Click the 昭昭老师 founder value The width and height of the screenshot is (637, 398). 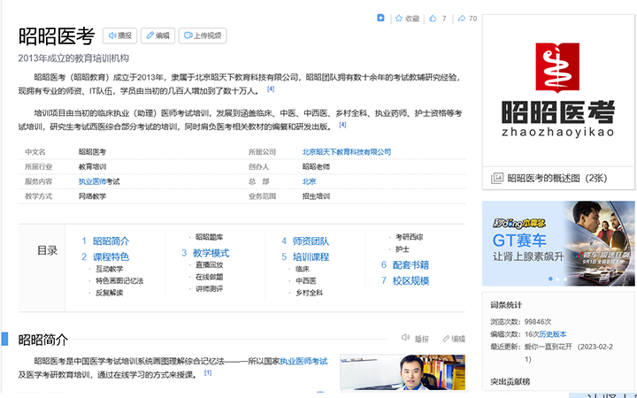316,166
